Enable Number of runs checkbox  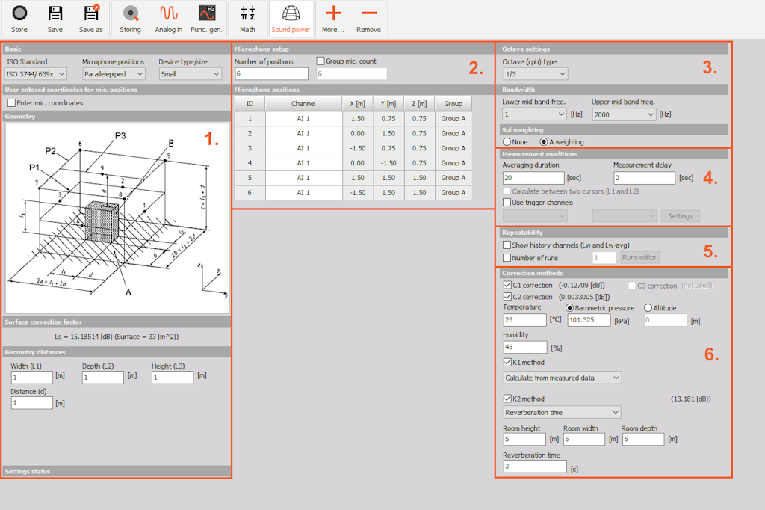tap(507, 257)
